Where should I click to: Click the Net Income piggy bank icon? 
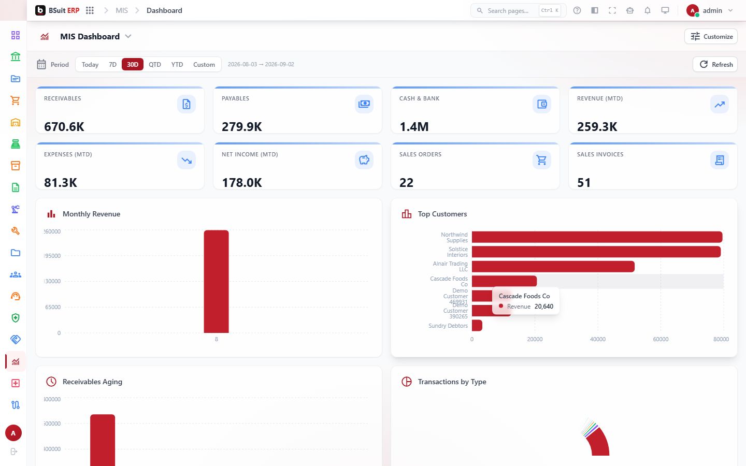[364, 160]
